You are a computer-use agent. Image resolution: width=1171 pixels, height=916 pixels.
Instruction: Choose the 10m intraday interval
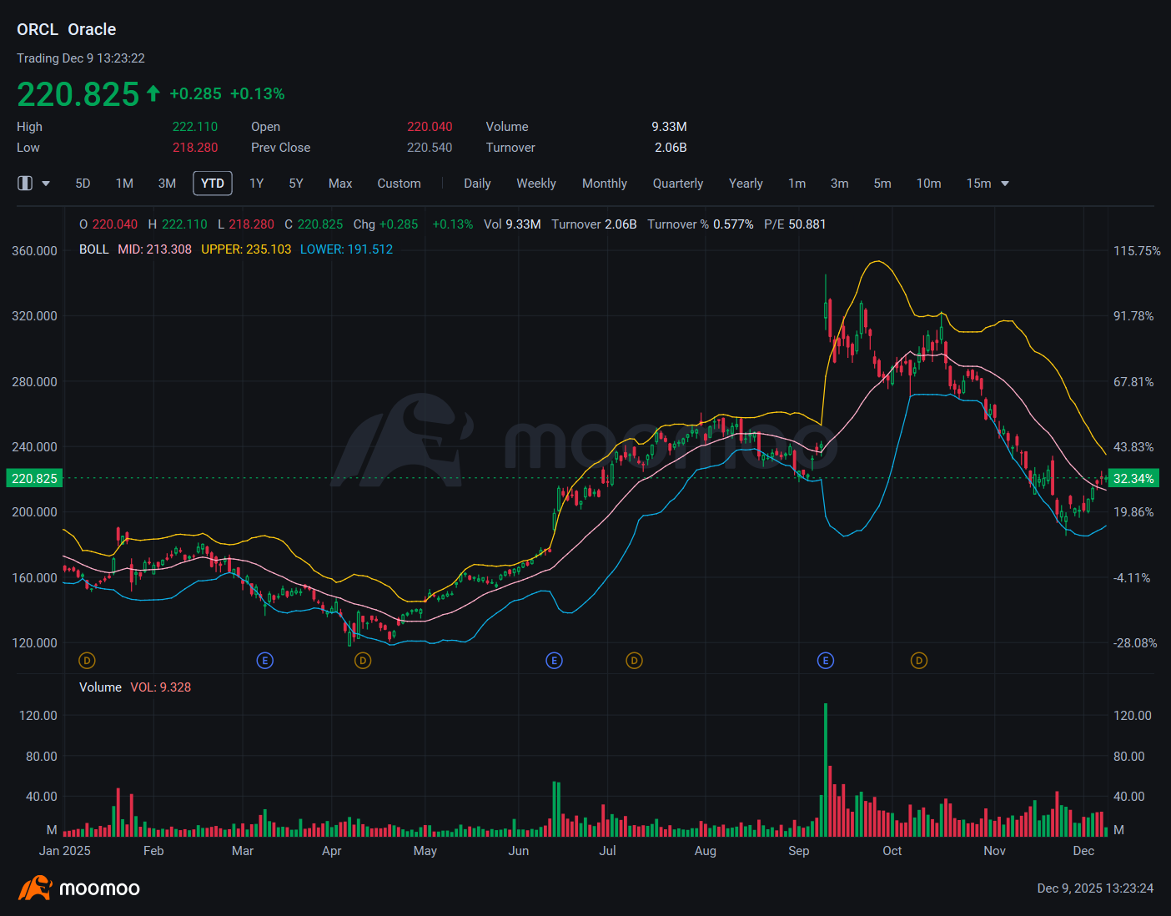(929, 184)
